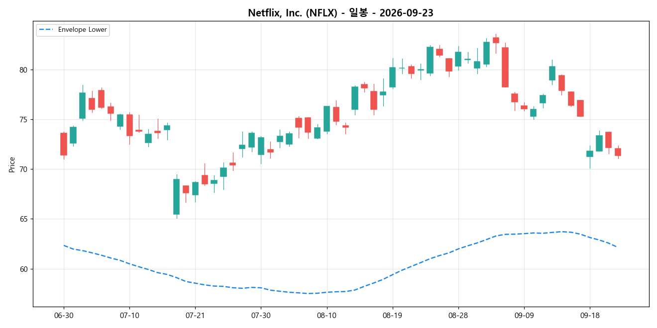
Task: Click the Price y-axis label
Action: click(x=11, y=164)
